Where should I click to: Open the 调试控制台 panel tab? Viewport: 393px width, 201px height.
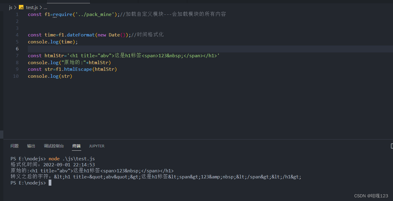[54, 146]
